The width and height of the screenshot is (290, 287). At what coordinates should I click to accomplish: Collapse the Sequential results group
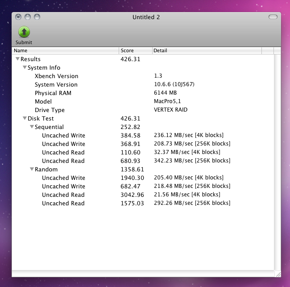[32, 127]
